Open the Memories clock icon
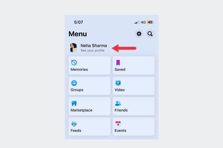This screenshot has height=148, width=223. coord(74,63)
